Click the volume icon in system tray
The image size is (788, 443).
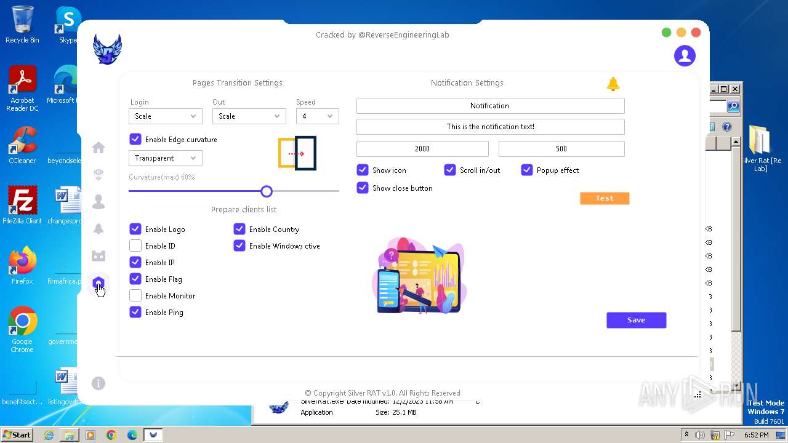tap(699, 435)
